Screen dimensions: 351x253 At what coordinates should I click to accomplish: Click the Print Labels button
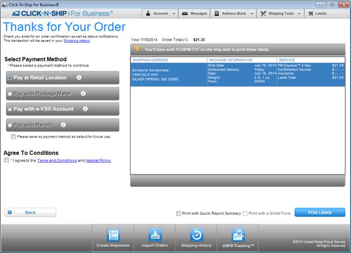coord(319,213)
